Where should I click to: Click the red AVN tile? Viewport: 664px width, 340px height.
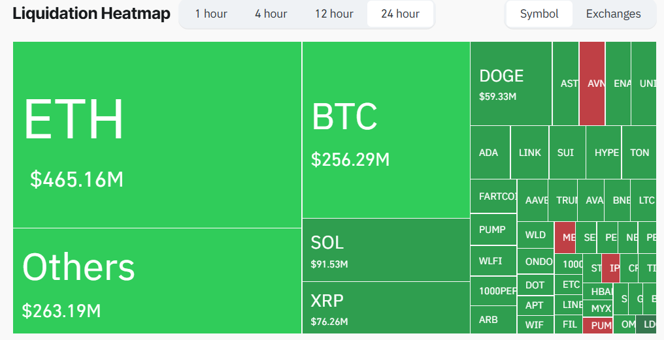(592, 84)
